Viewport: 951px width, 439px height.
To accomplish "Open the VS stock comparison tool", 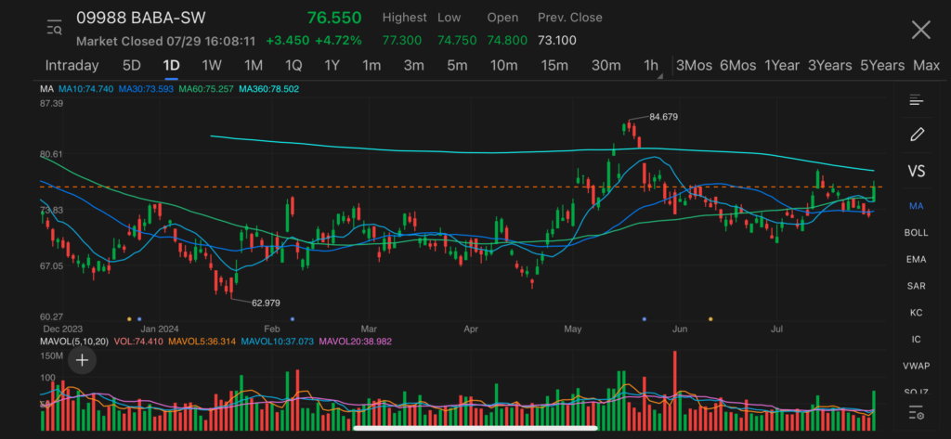I will 917,172.
